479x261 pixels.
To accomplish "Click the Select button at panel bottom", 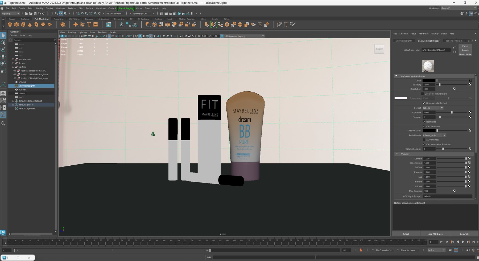I will (406, 234).
